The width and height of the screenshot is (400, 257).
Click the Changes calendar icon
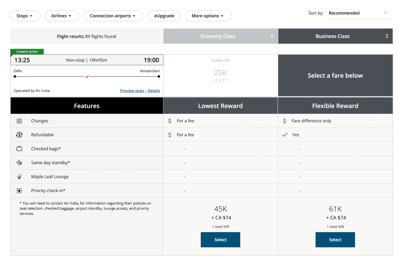tap(19, 121)
